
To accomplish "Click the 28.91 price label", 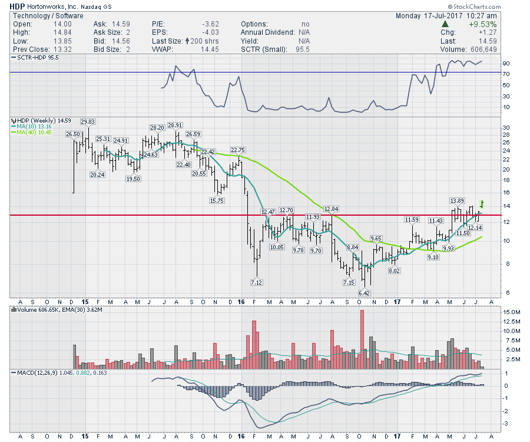I will tap(175, 125).
